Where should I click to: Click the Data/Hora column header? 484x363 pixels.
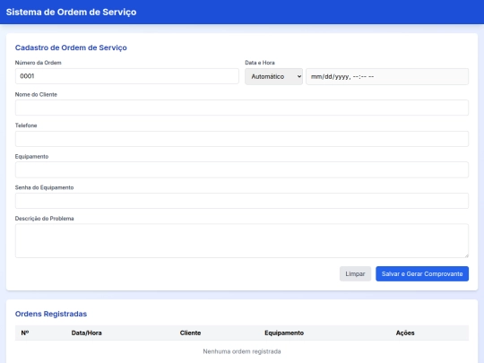click(86, 333)
